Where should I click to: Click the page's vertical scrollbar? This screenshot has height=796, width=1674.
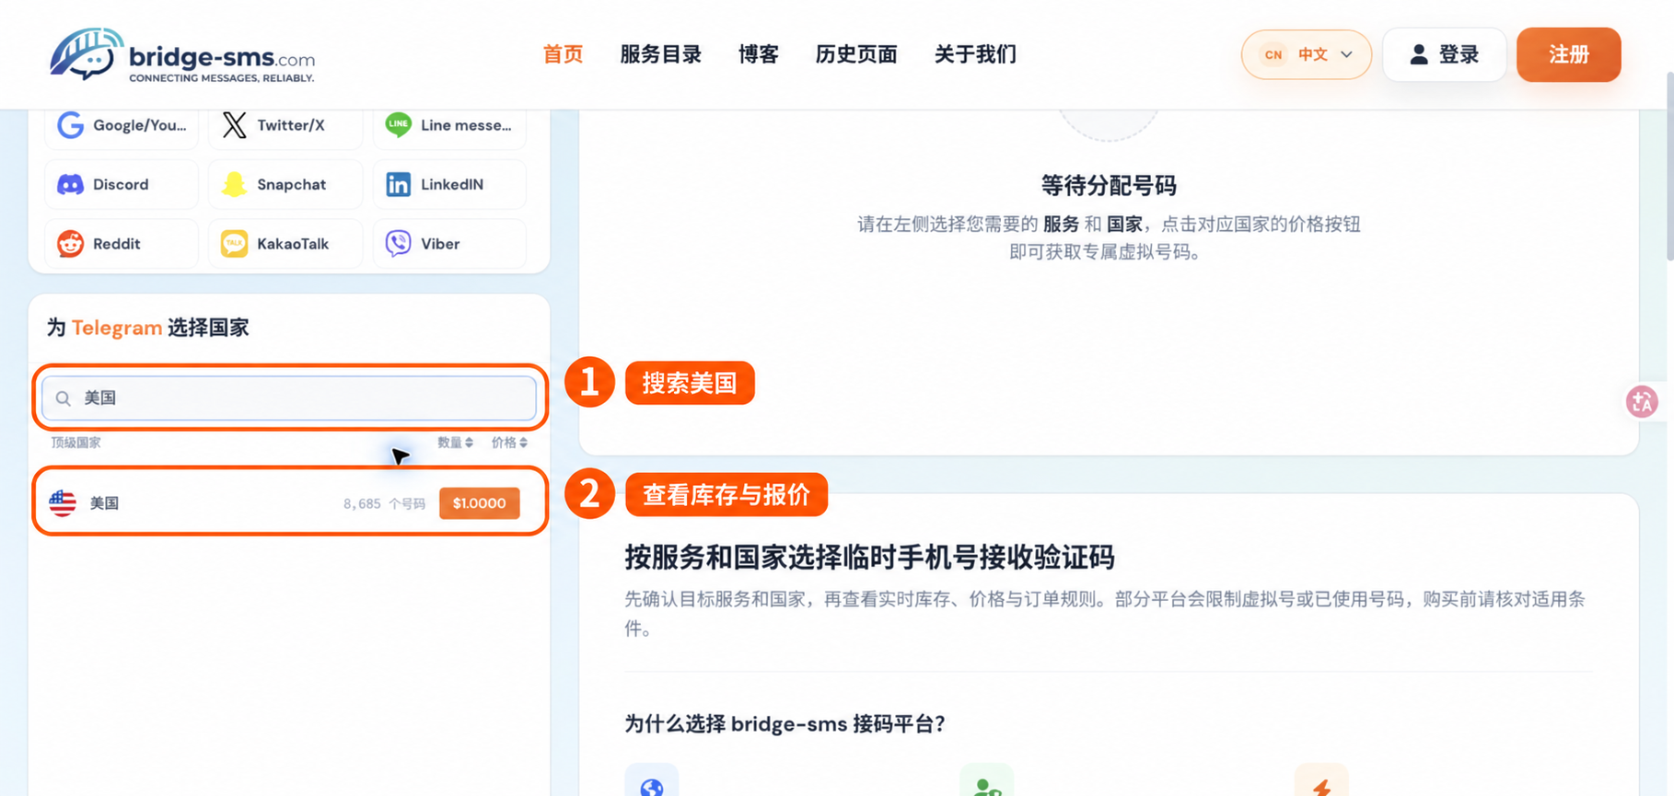[1668, 166]
